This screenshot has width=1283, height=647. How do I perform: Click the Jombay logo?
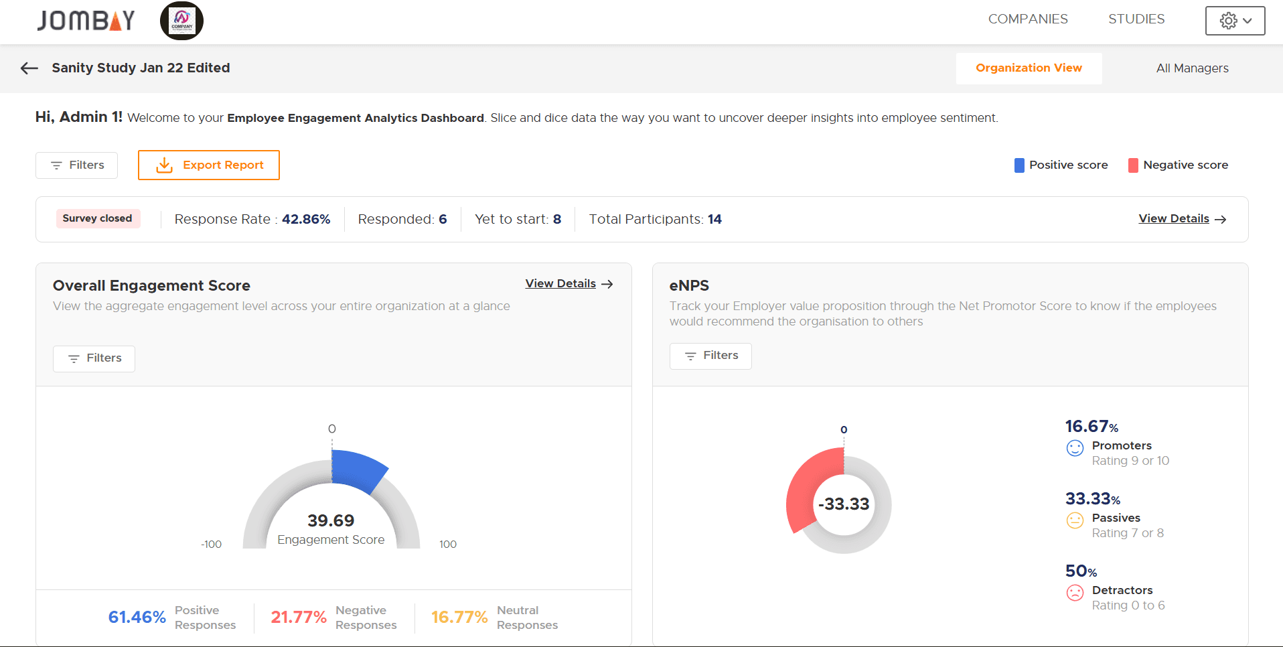85,20
